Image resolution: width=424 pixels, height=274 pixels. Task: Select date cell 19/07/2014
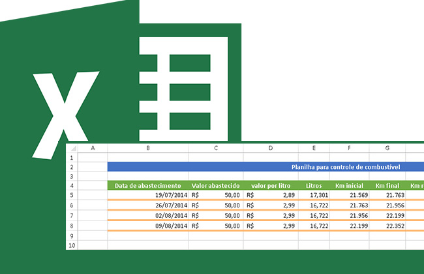coord(148,195)
